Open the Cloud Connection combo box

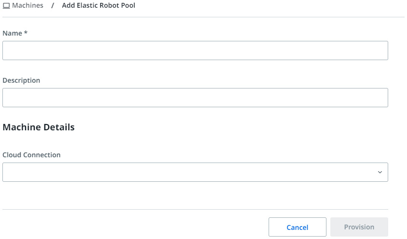click(195, 172)
